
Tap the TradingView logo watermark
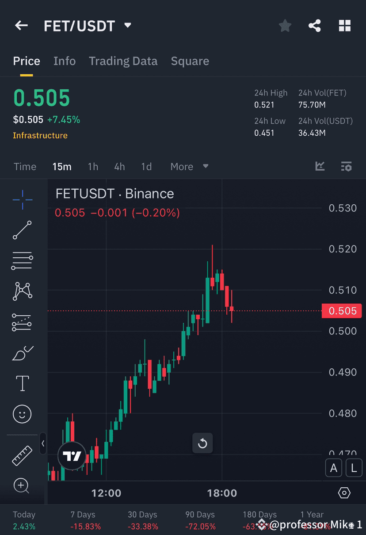(72, 454)
